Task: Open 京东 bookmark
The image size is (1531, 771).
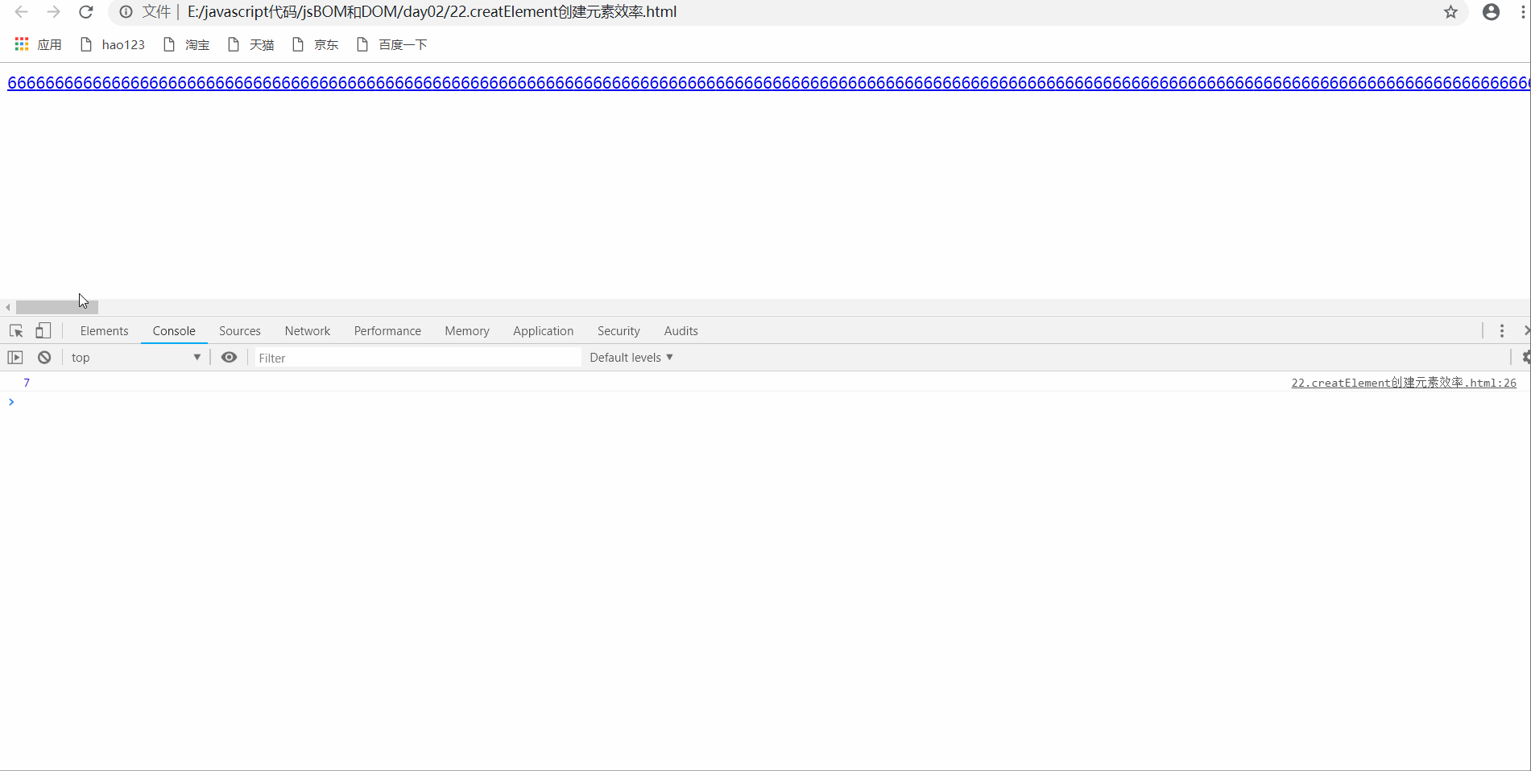Action: click(316, 44)
